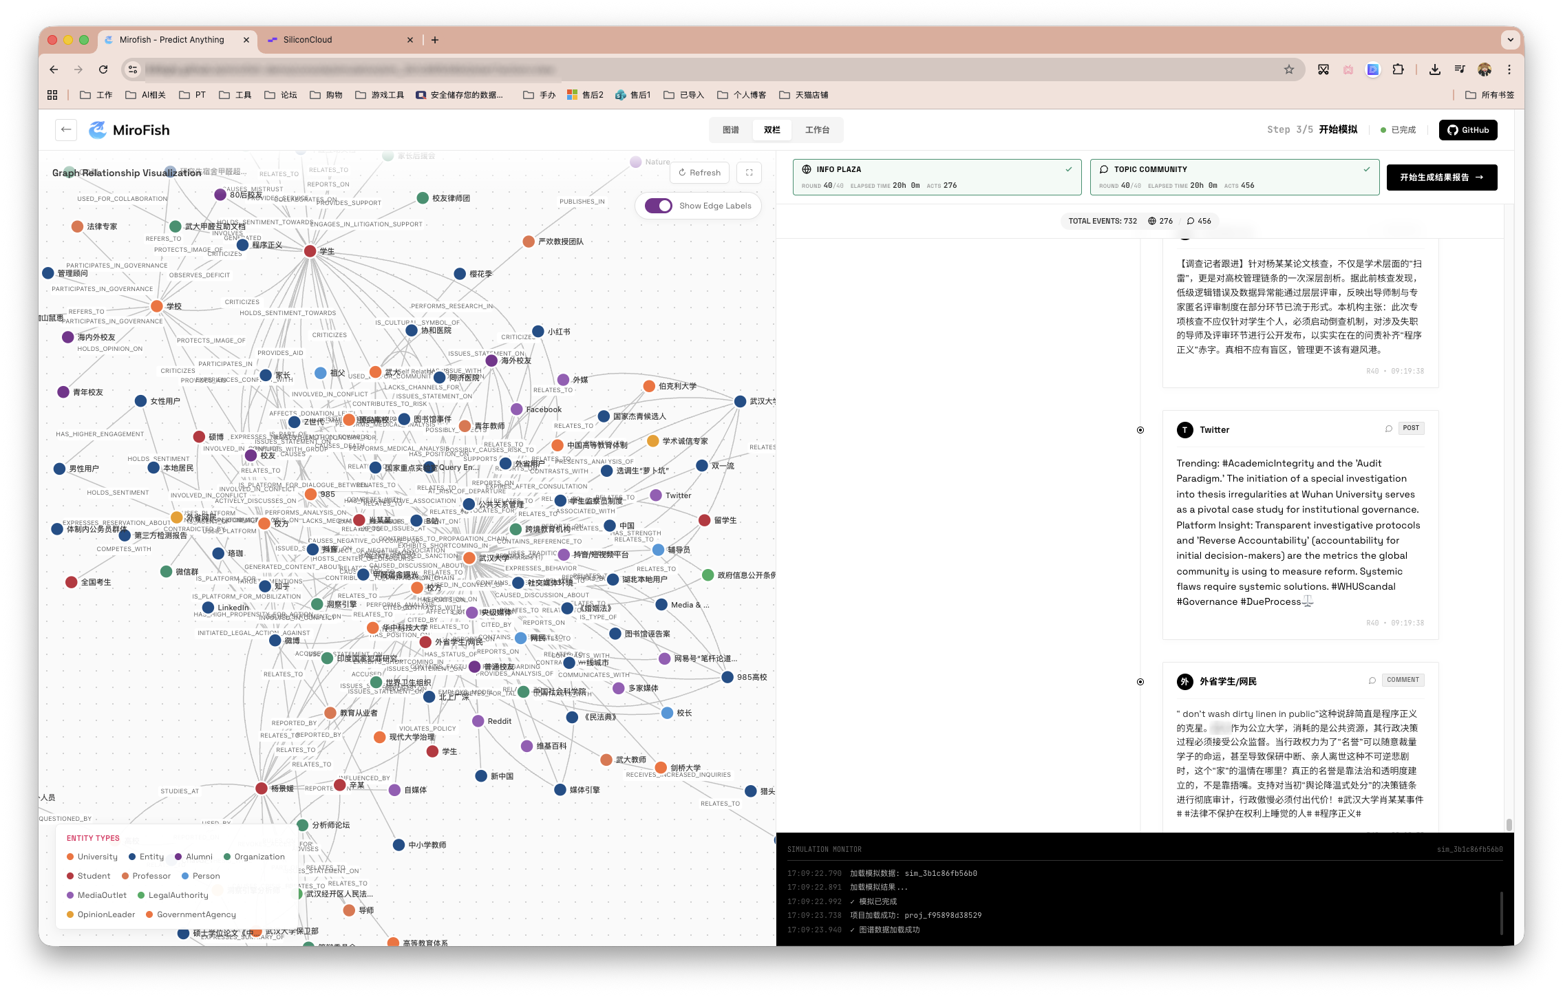This screenshot has height=997, width=1563.
Task: Select the Info Plaza panel card
Action: [x=936, y=177]
